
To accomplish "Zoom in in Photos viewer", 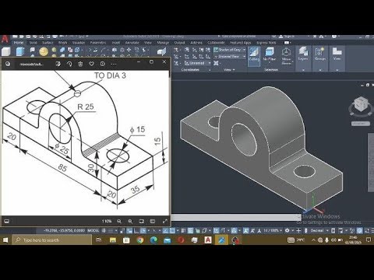I will [130, 221].
